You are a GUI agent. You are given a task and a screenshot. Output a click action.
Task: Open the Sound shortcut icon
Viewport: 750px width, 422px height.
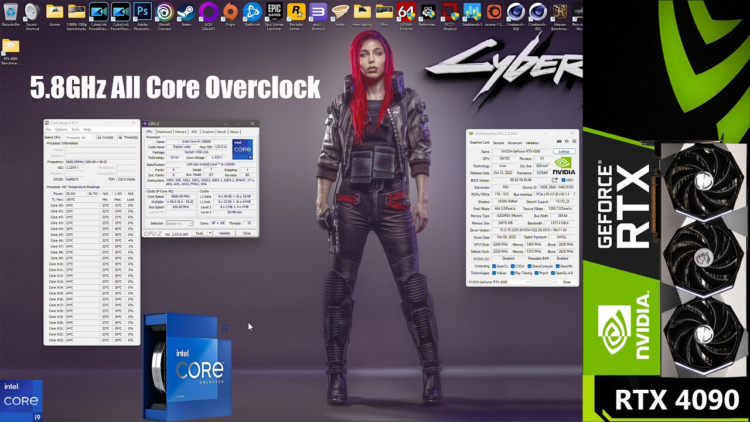pos(32,15)
